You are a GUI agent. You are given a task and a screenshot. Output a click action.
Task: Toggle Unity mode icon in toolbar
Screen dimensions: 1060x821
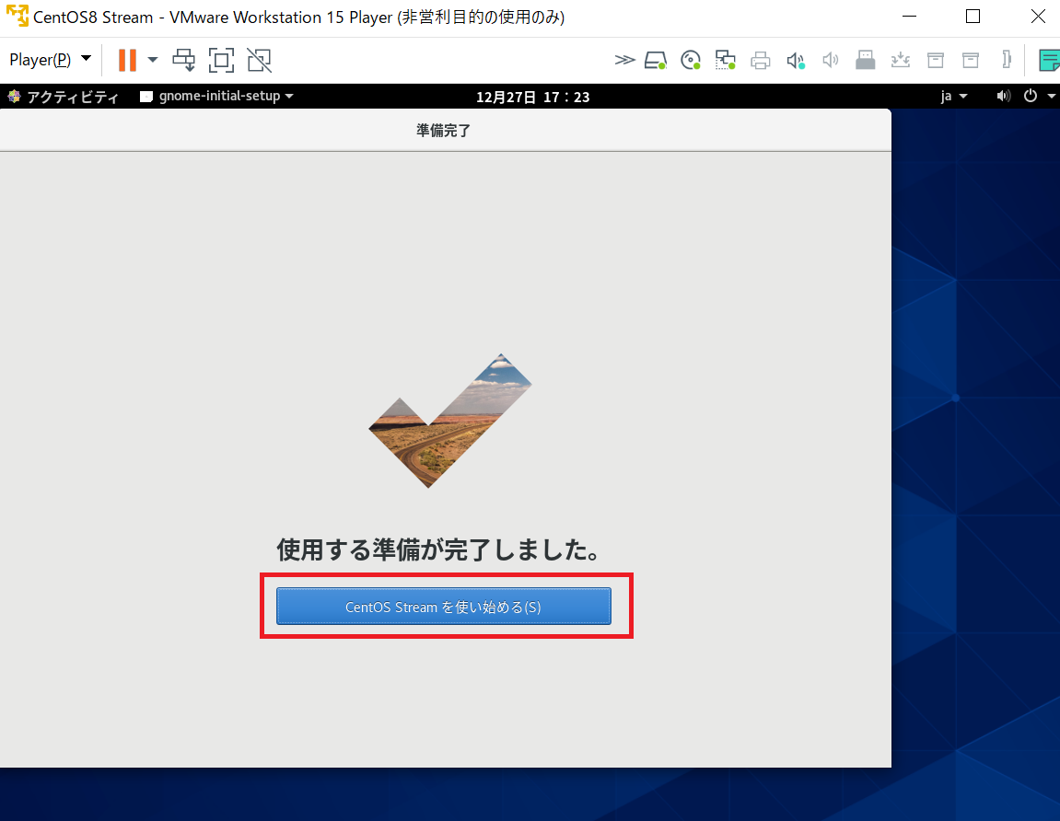[259, 60]
